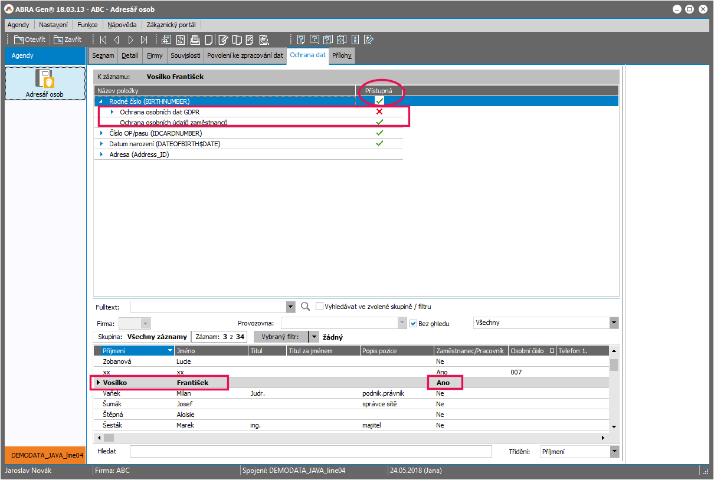Viewport: 714px width, 480px height.
Task: Select the 'Ochrana osobních údajů zaměstnanců' row
Action: (x=249, y=123)
